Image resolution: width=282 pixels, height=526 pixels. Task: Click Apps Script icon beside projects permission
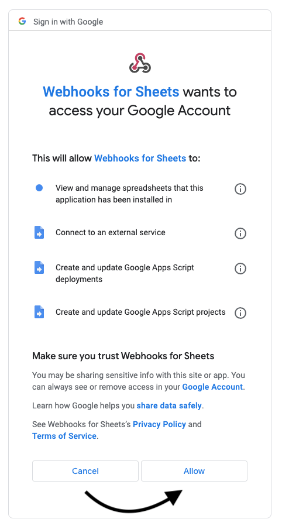coord(39,312)
